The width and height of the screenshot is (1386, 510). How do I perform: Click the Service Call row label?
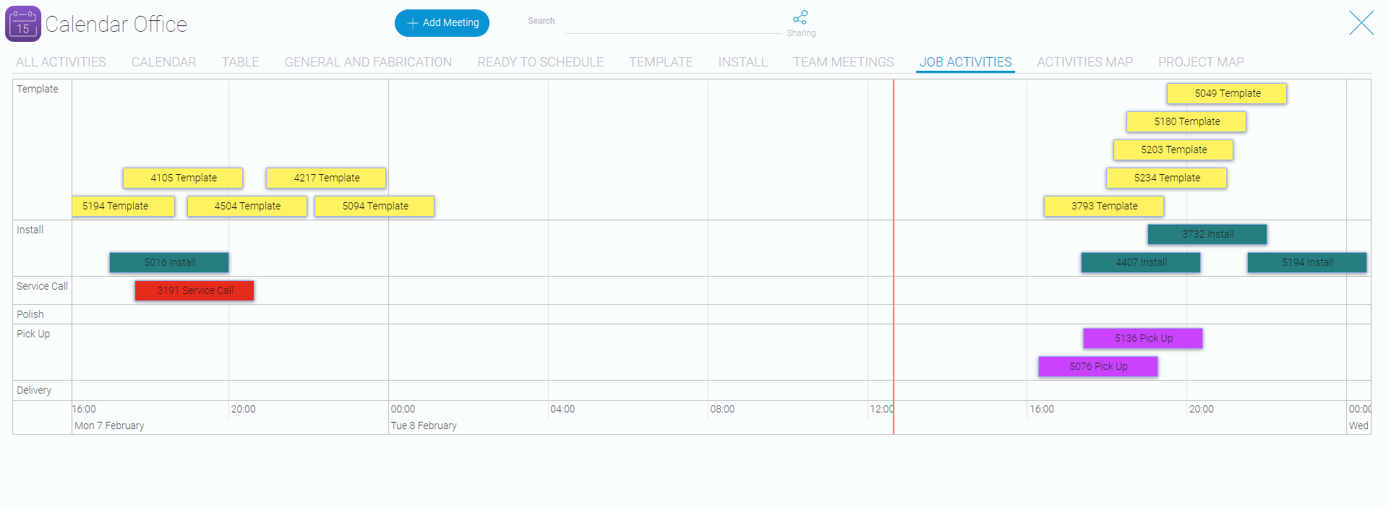coord(42,286)
